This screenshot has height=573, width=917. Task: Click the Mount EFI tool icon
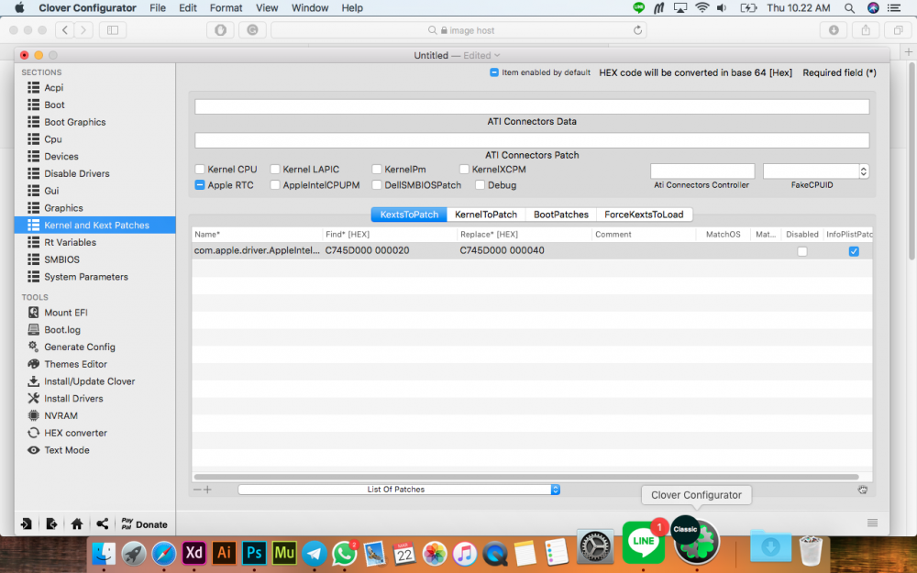coord(33,313)
